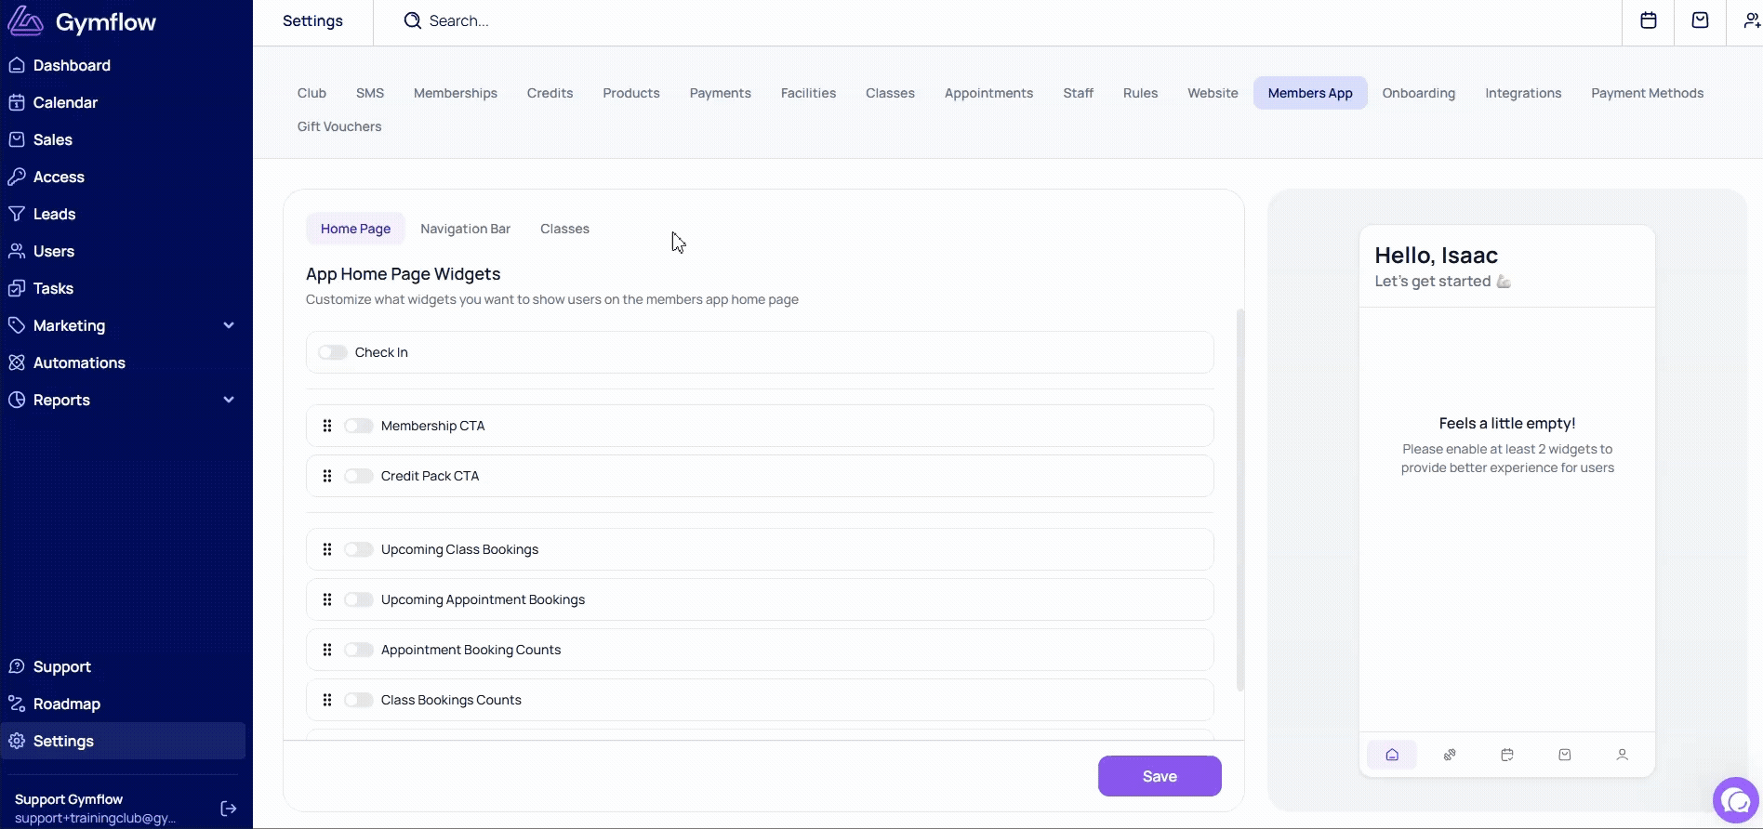Enable the Check In widget toggle
This screenshot has width=1763, height=829.
333,352
